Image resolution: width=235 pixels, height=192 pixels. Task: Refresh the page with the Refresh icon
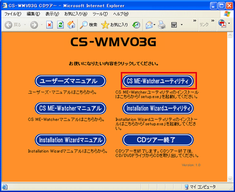[x=60, y=25]
